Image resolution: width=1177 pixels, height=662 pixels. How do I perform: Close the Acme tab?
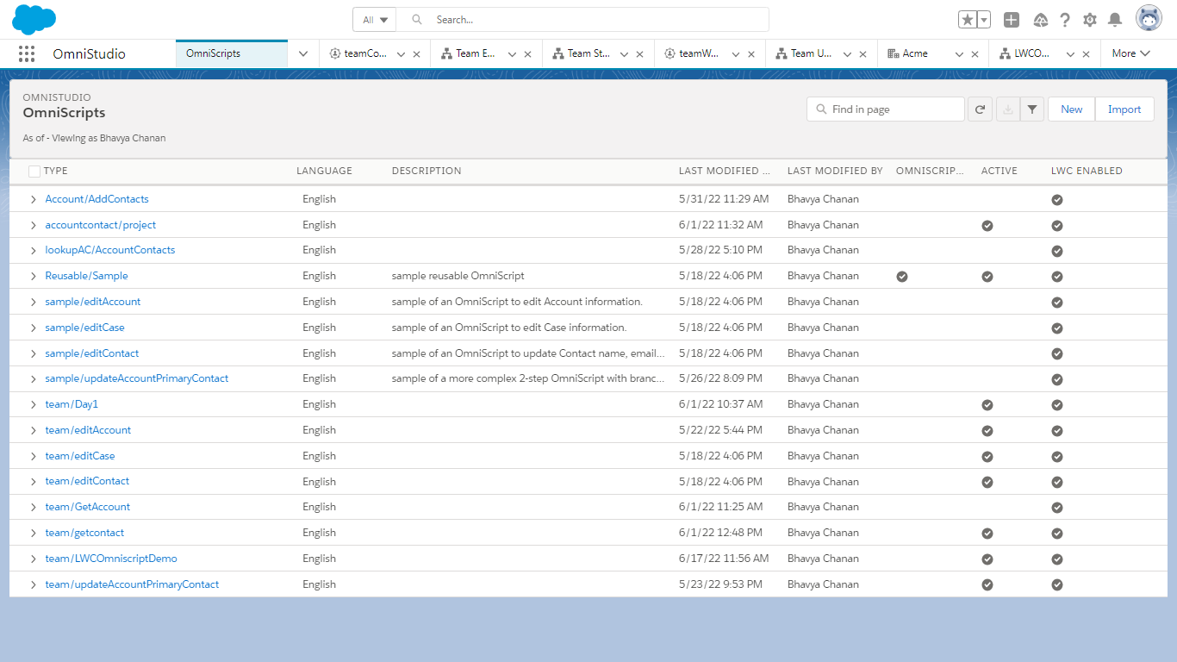pos(975,54)
